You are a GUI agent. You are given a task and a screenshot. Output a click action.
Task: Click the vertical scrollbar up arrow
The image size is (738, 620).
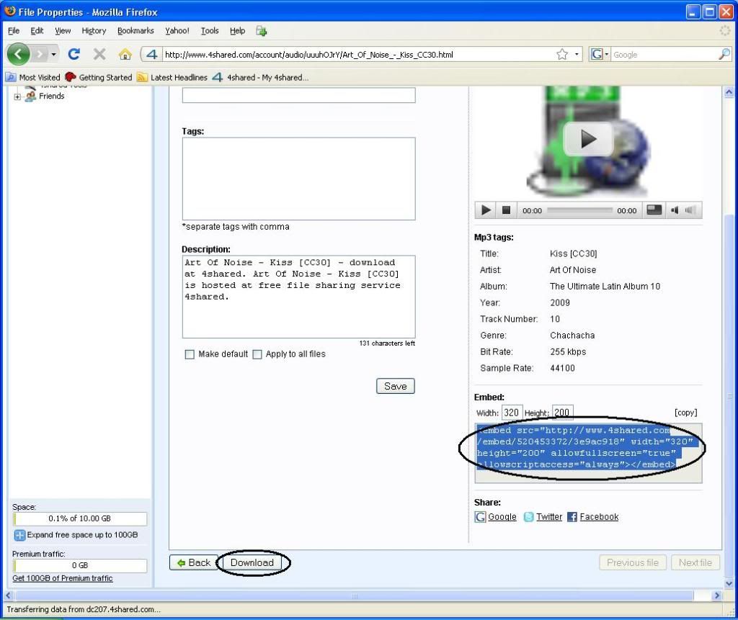point(729,92)
